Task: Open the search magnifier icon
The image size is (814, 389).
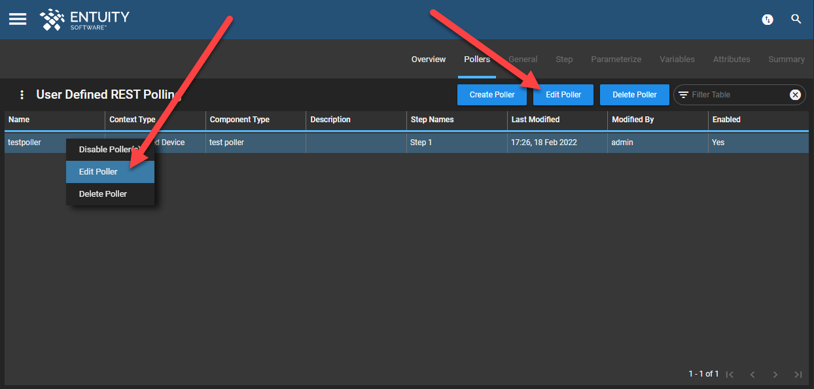Action: [796, 19]
